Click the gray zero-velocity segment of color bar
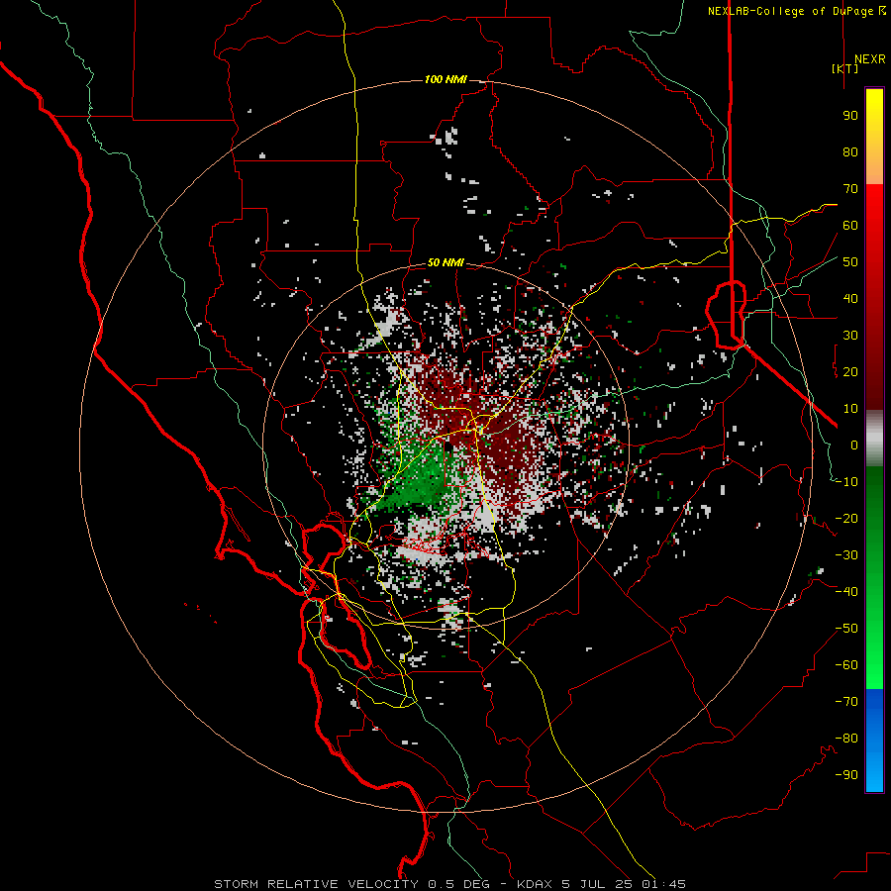 pyautogui.click(x=874, y=439)
